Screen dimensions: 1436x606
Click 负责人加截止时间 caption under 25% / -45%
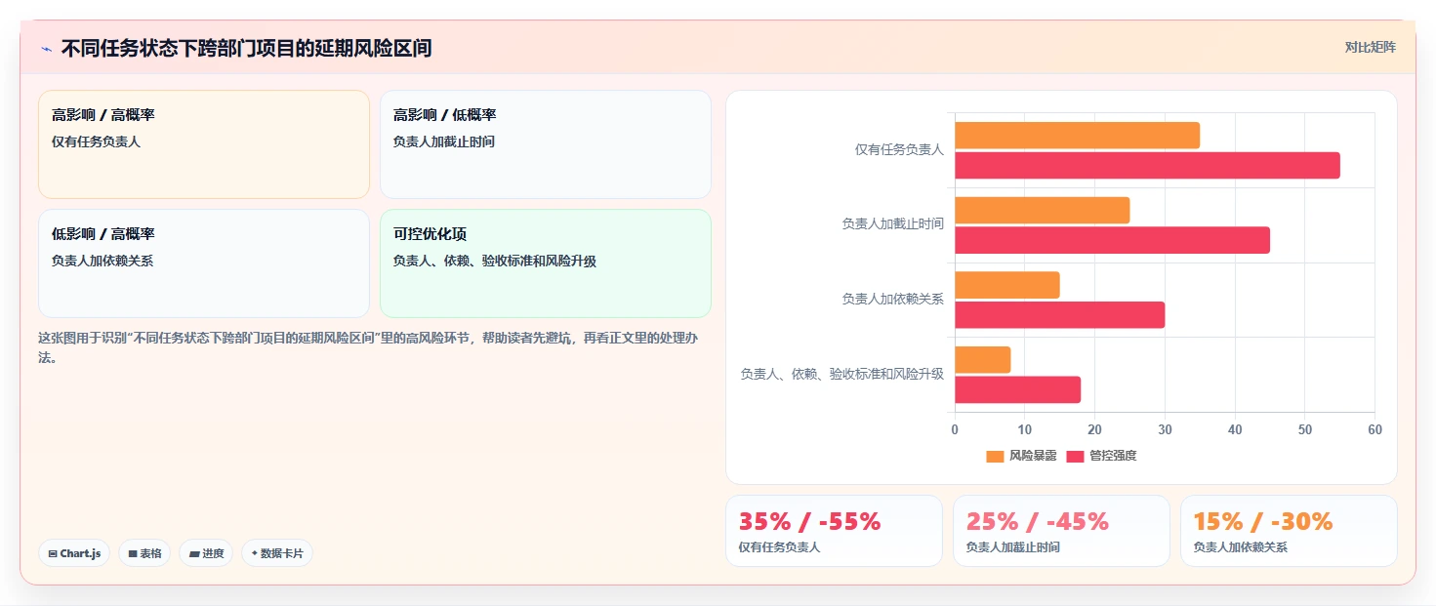click(x=1013, y=547)
